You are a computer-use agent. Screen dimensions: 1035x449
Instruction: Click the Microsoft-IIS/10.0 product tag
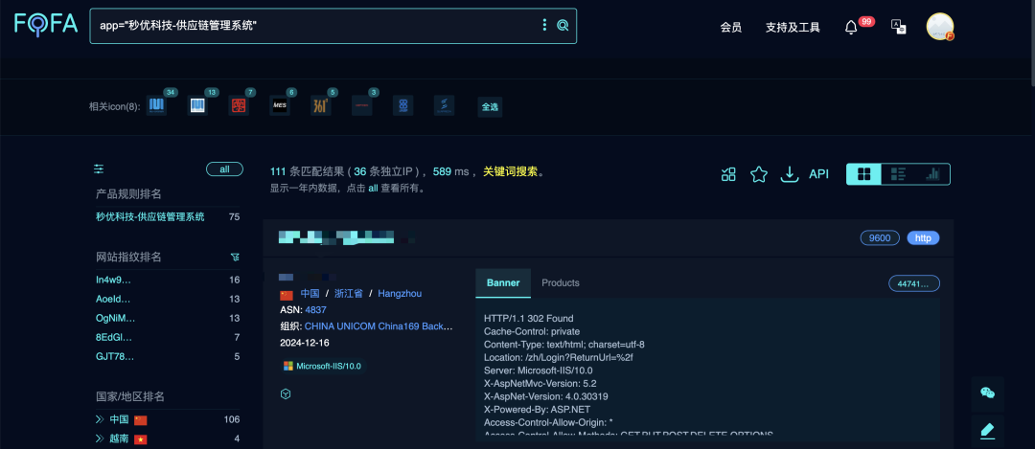pyautogui.click(x=322, y=366)
